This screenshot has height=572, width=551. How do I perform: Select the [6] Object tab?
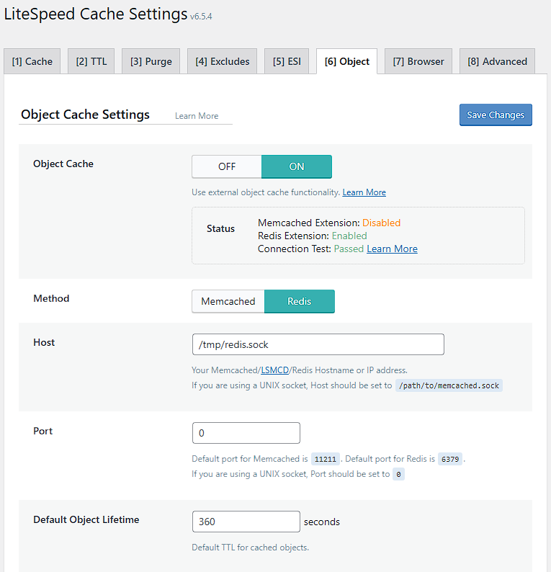tap(346, 61)
